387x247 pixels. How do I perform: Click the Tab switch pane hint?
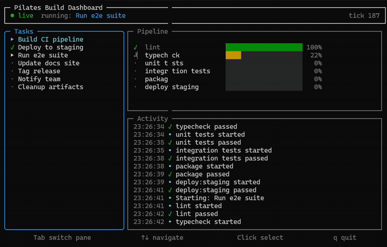click(x=62, y=237)
